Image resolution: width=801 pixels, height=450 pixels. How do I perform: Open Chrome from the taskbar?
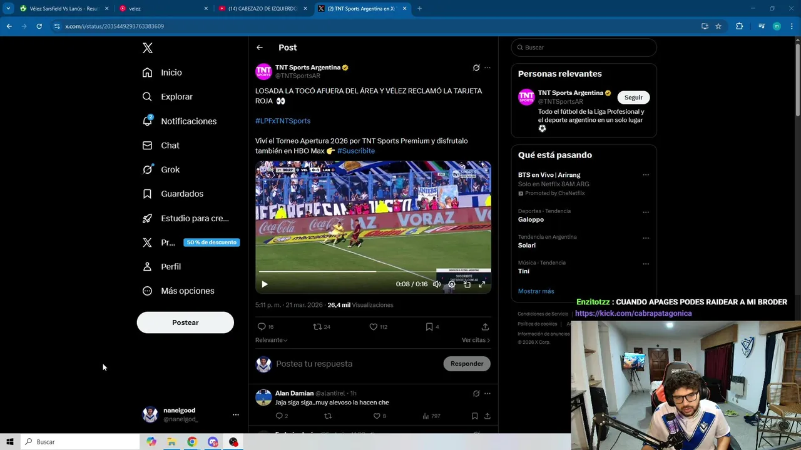click(192, 442)
